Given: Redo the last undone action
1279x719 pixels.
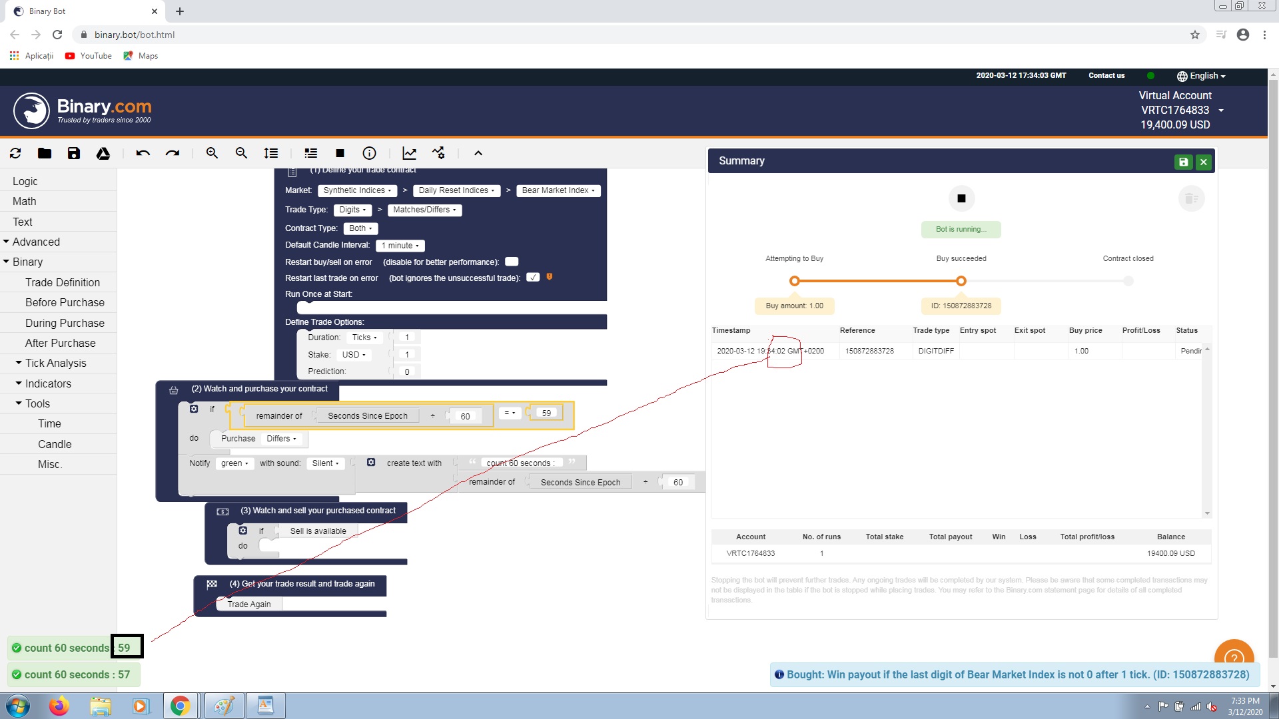Looking at the screenshot, I should [173, 153].
